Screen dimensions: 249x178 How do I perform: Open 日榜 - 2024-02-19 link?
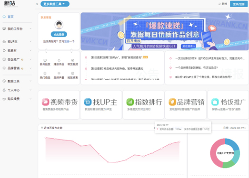tap(234, 128)
